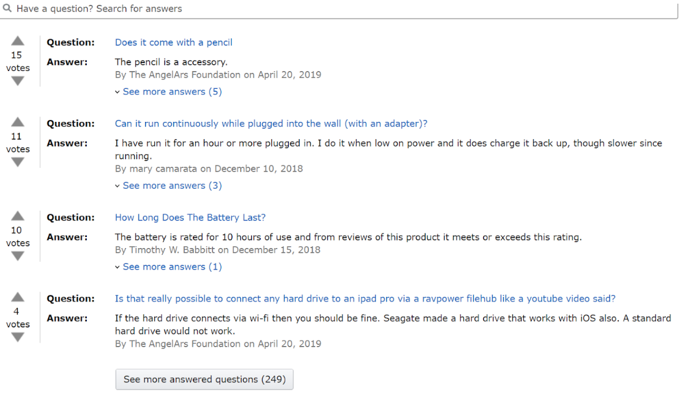Click the search magnifier icon

click(7, 9)
